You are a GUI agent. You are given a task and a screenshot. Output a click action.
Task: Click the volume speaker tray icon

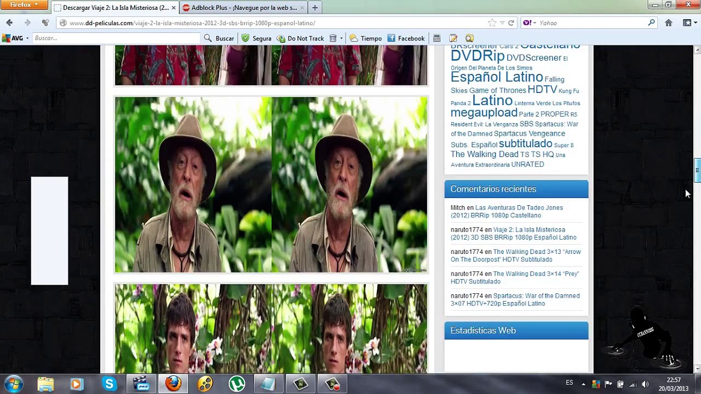[x=645, y=384]
